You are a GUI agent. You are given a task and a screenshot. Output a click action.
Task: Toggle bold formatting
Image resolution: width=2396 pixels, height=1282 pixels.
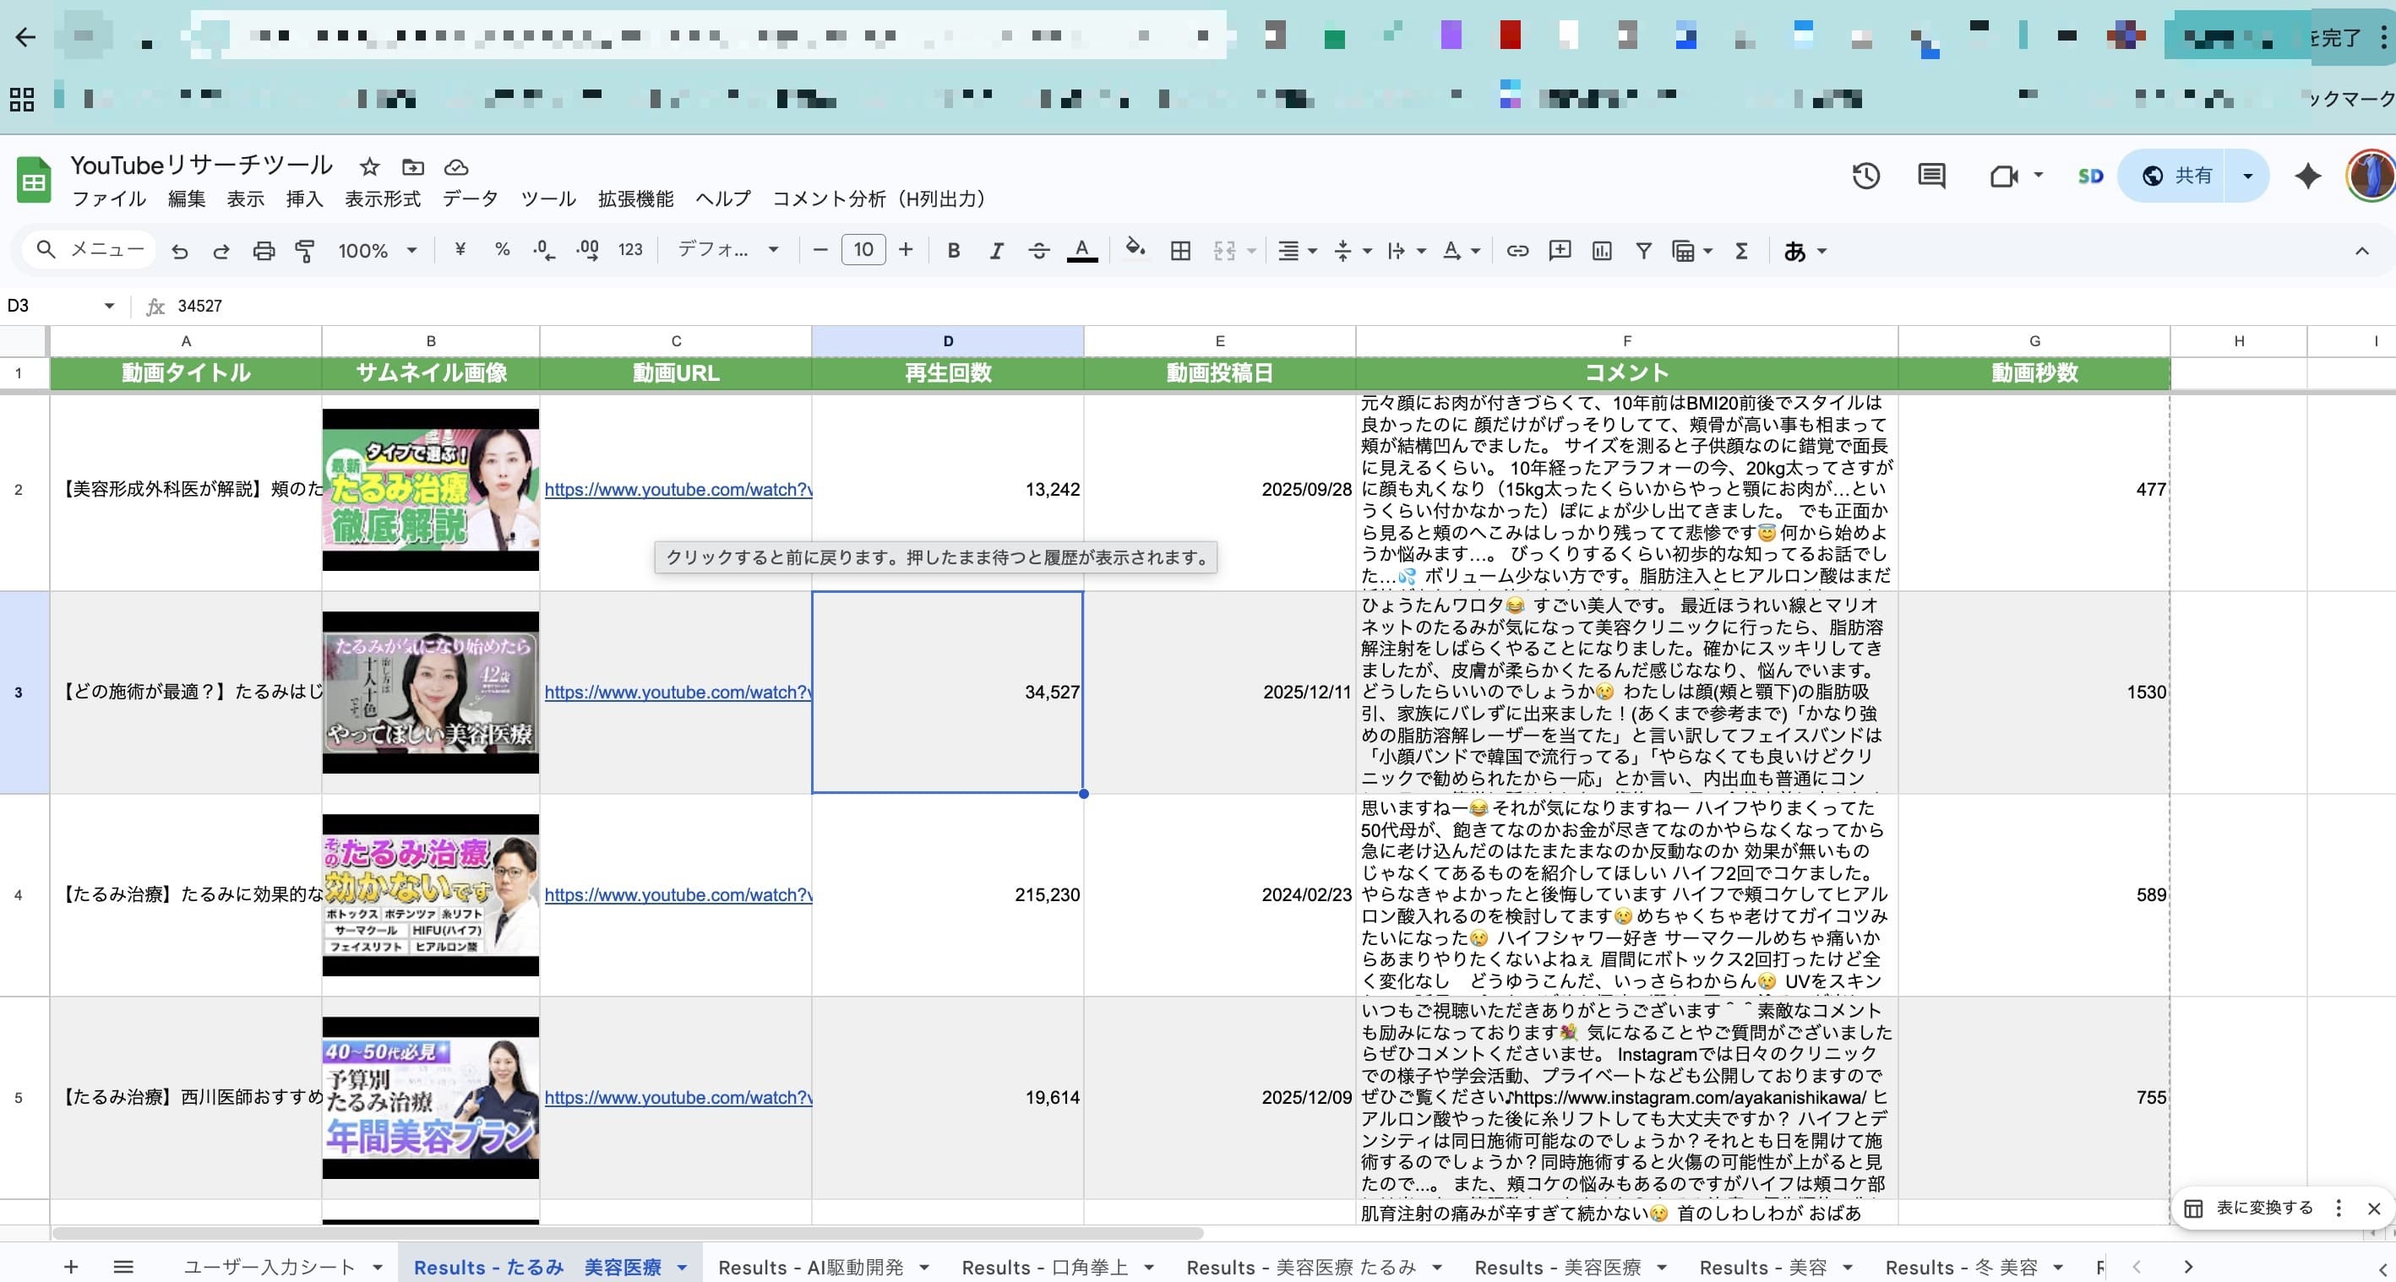953,250
